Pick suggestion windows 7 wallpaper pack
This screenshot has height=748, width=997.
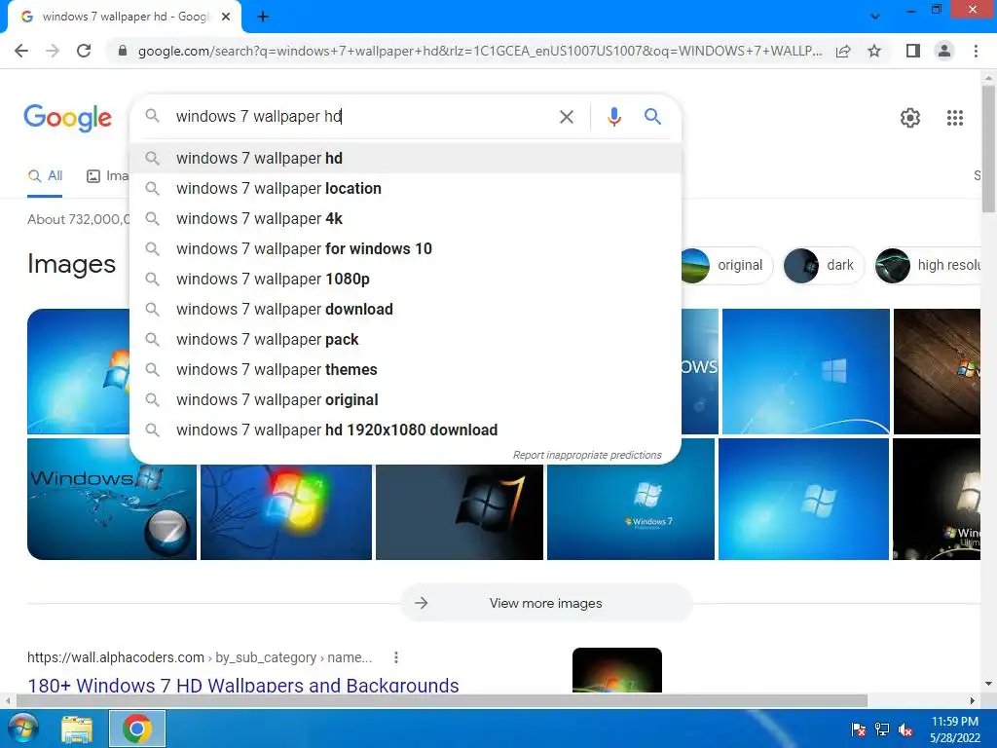tap(405, 340)
